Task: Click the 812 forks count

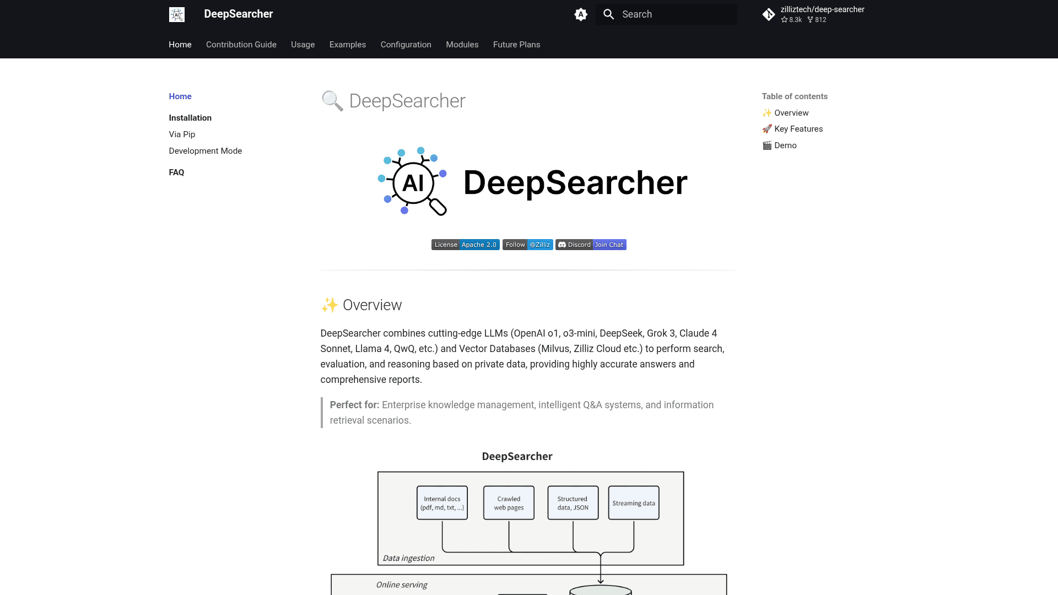Action: (x=817, y=20)
